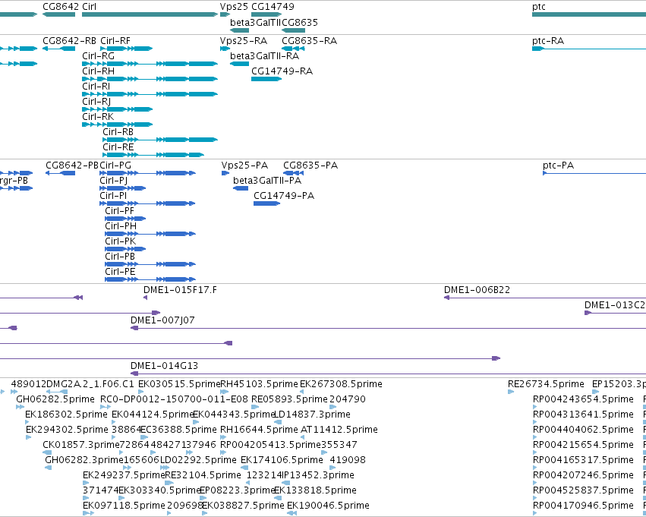Select the CG8635-RA transcript label
The image size is (646, 517).
(310, 41)
